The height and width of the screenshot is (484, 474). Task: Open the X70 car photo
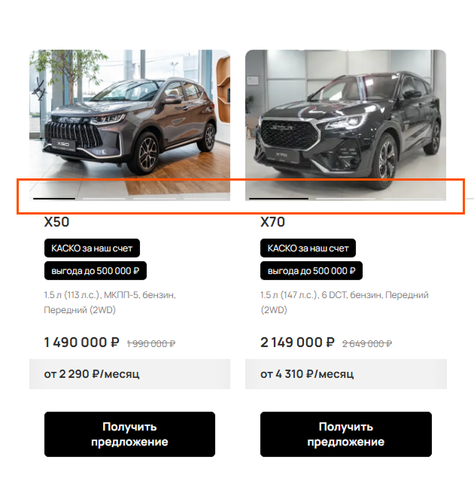point(345,125)
